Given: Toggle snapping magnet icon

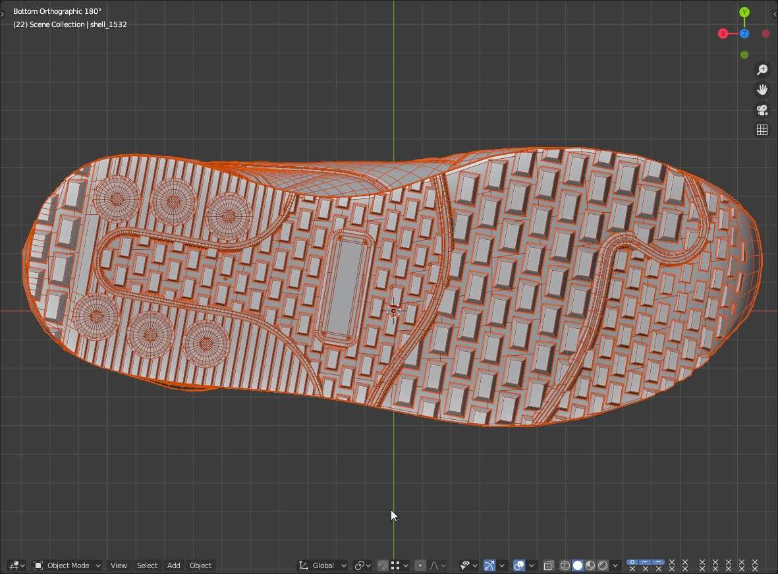Looking at the screenshot, I should coord(383,565).
